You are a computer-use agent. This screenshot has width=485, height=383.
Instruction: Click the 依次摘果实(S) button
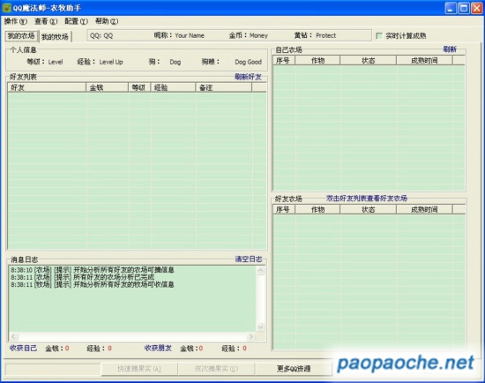(x=216, y=369)
